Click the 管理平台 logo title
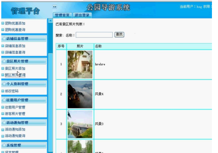Image resolution: width=218 pixels, height=153 pixels. (x=25, y=11)
